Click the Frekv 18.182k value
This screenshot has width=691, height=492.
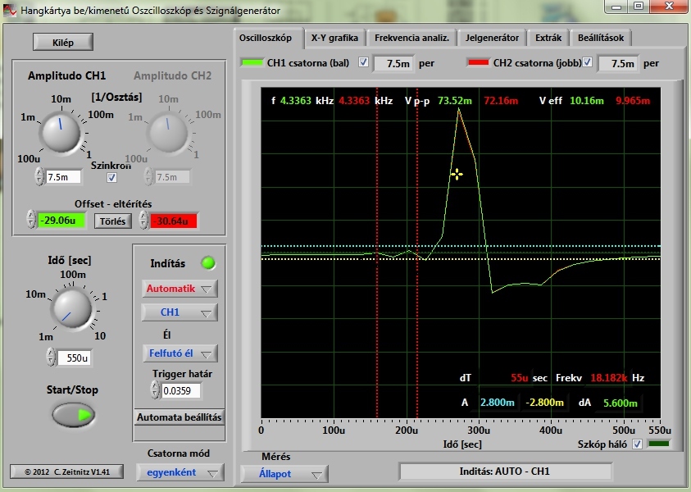tap(608, 378)
